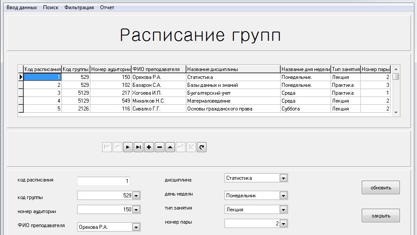Click the grayed first record button
This screenshot has width=417, height=235.
tap(107, 147)
